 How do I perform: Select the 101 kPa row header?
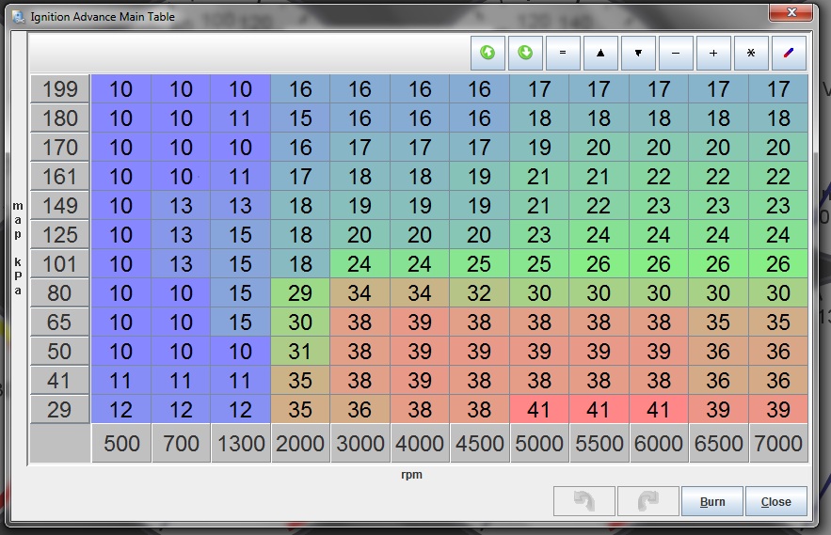[x=60, y=264]
